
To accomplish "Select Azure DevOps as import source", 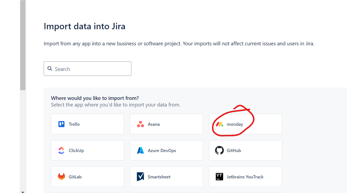I will point(166,150).
